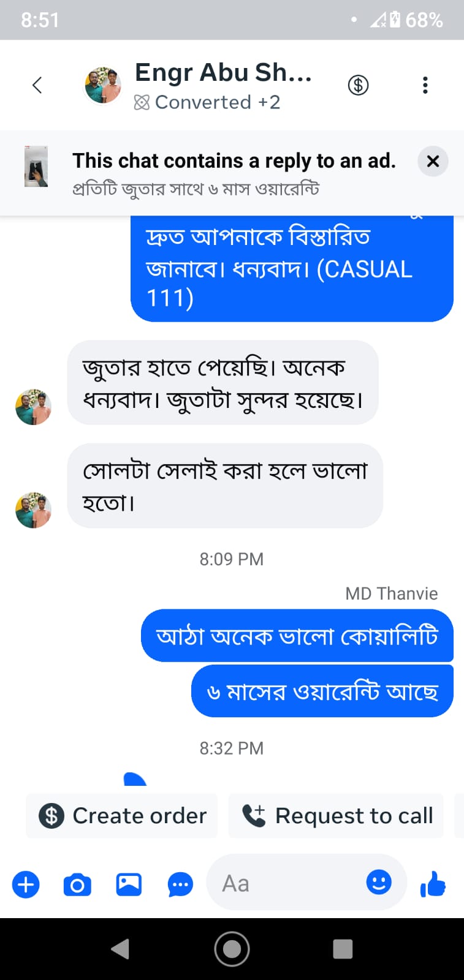Screen dimensions: 464x980
Task: Open the blue plus attachments menu
Action: coord(26,885)
